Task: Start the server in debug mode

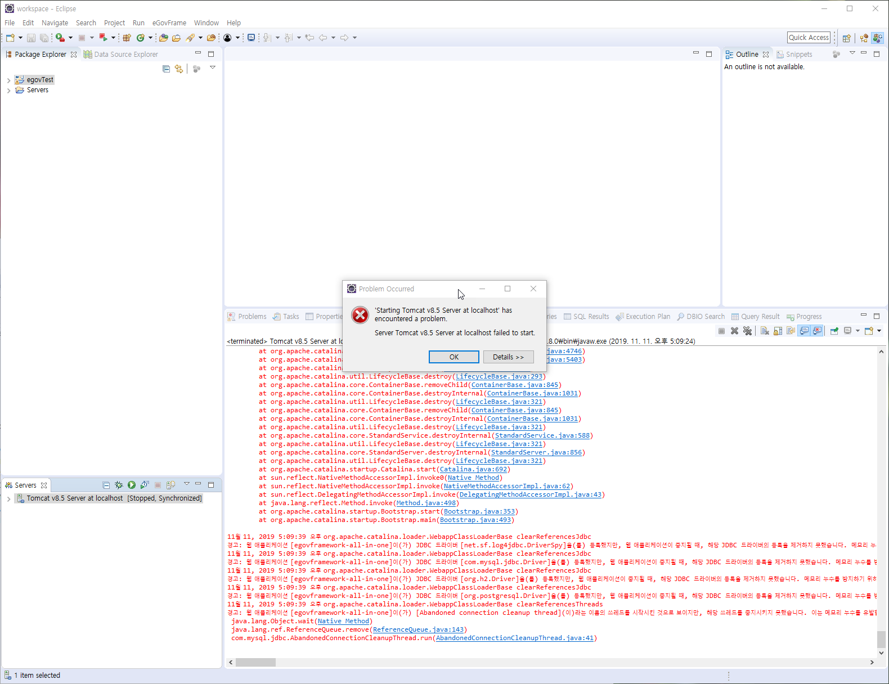Action: (119, 485)
